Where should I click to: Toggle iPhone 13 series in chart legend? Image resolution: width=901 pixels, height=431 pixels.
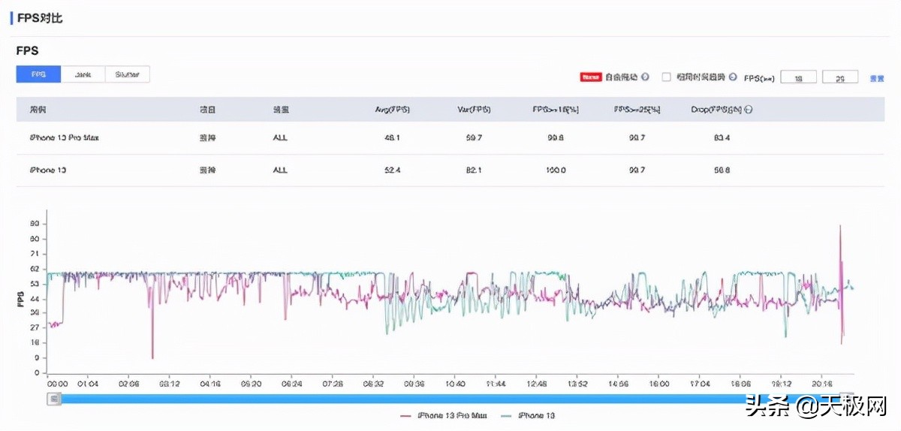click(528, 415)
